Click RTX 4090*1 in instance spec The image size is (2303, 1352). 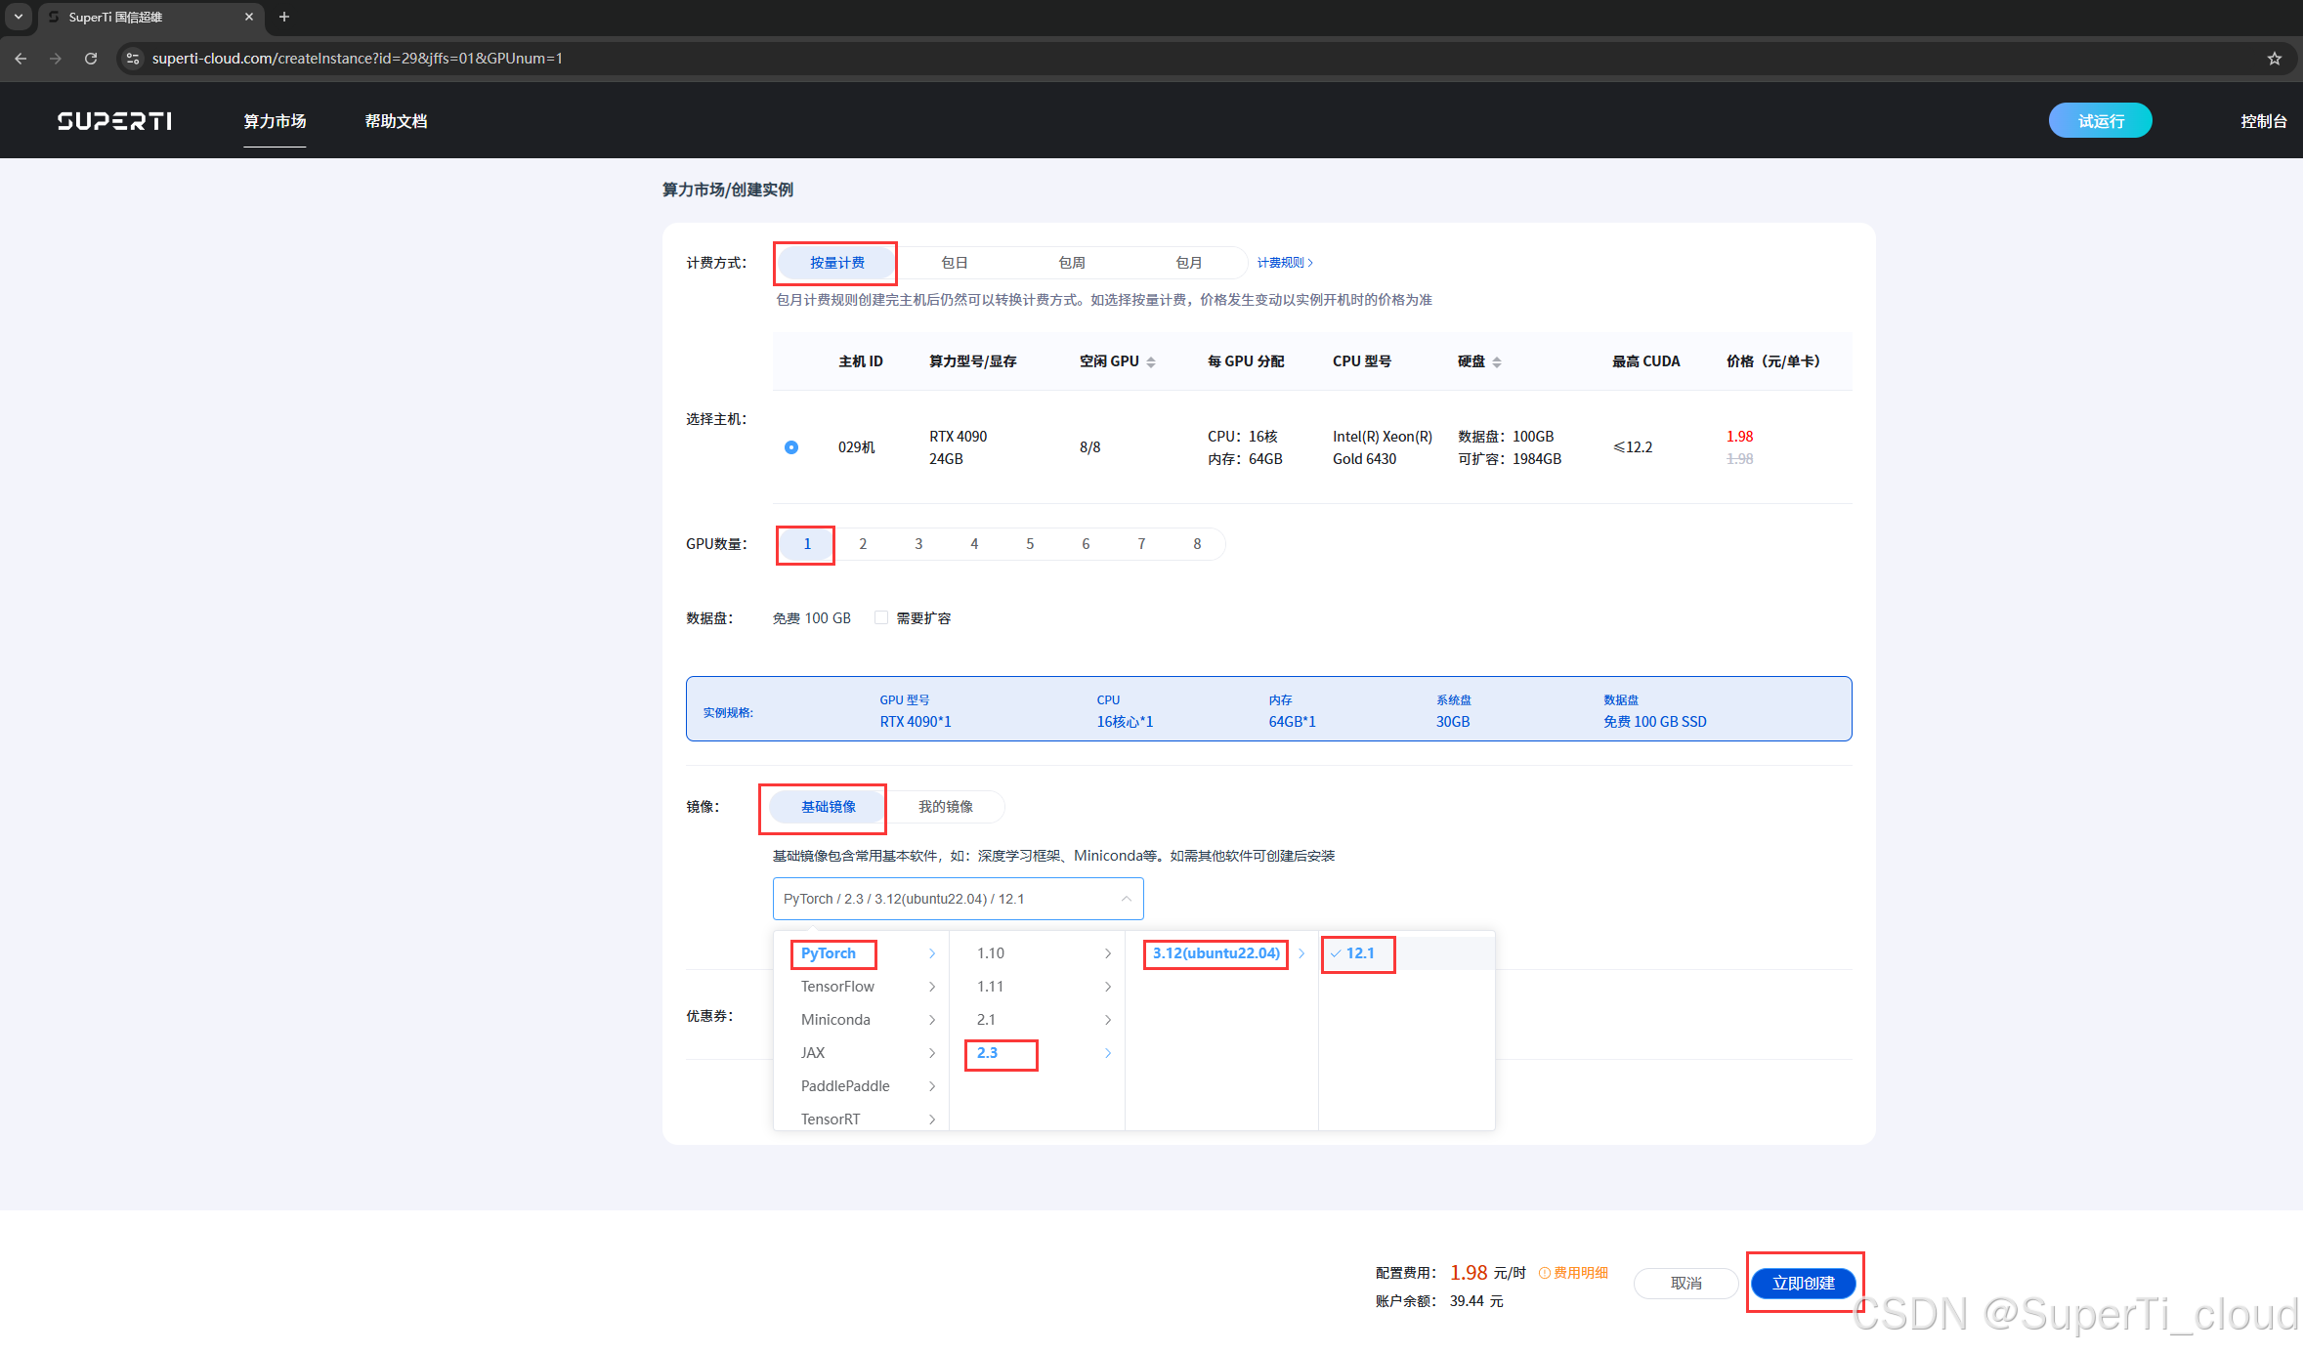(x=916, y=722)
